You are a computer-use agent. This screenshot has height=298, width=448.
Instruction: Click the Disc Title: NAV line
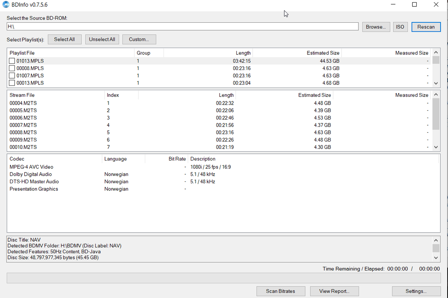(24, 240)
